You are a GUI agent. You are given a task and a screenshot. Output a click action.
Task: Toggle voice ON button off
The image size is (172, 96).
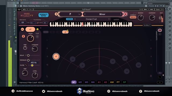tap(22, 29)
